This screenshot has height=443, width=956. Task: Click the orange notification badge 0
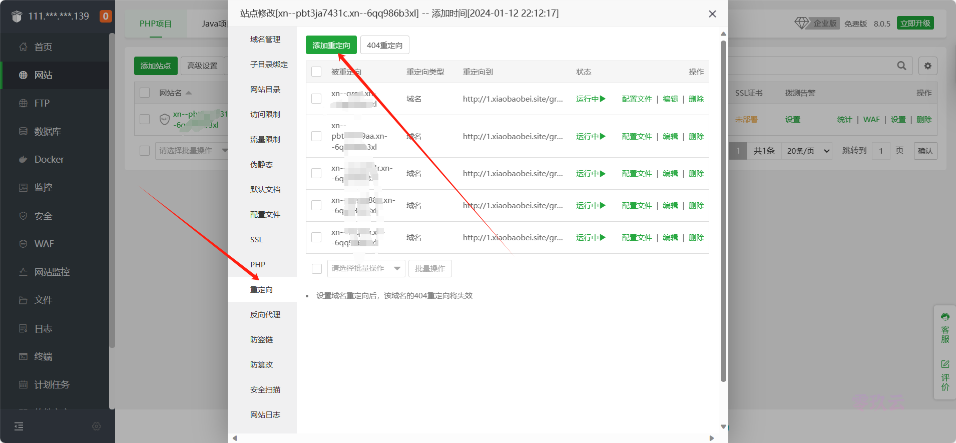click(106, 16)
